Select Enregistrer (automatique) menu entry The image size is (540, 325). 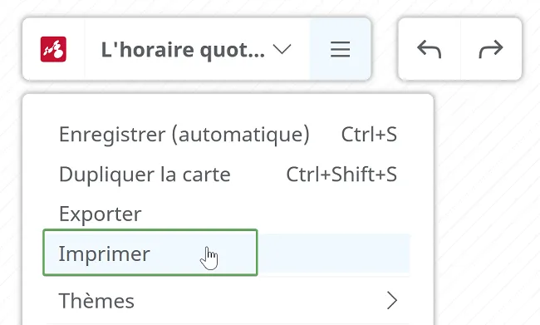click(x=228, y=134)
